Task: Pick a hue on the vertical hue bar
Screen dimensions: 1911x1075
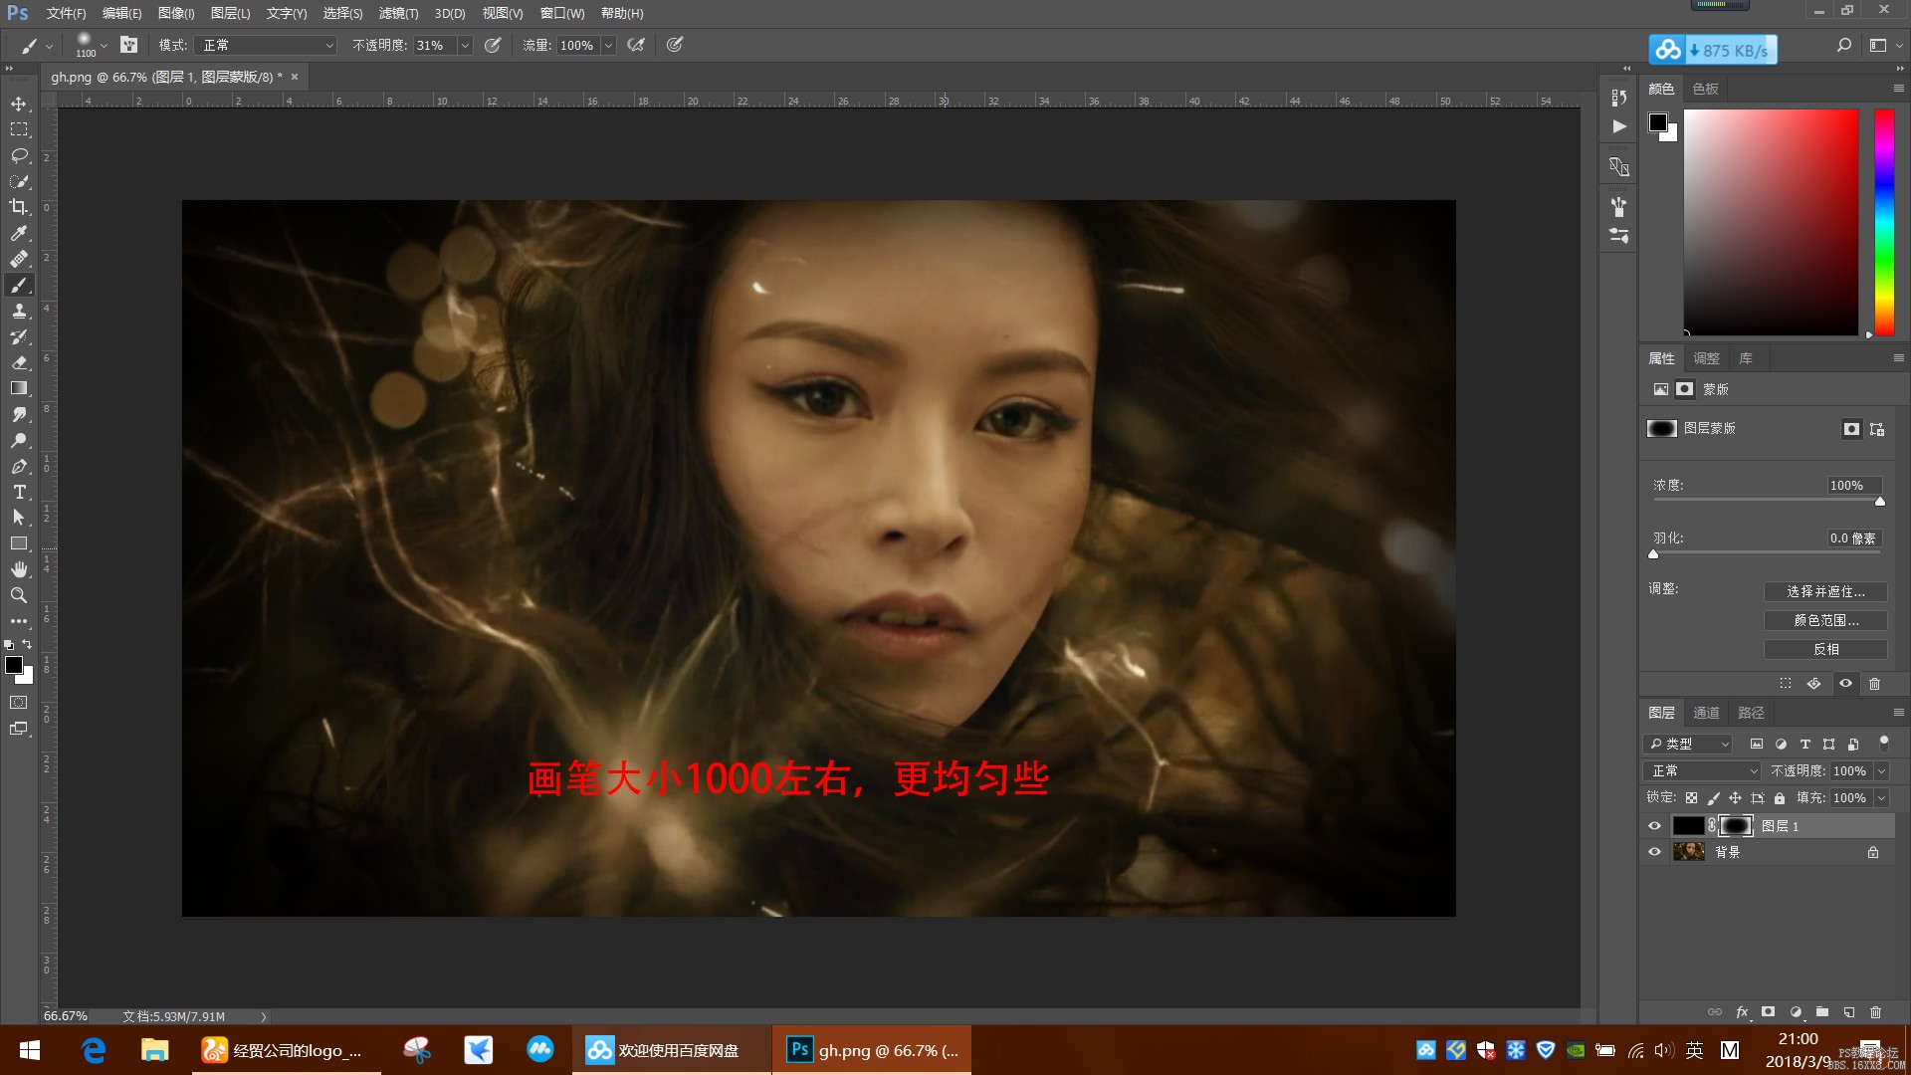Action: click(1884, 222)
